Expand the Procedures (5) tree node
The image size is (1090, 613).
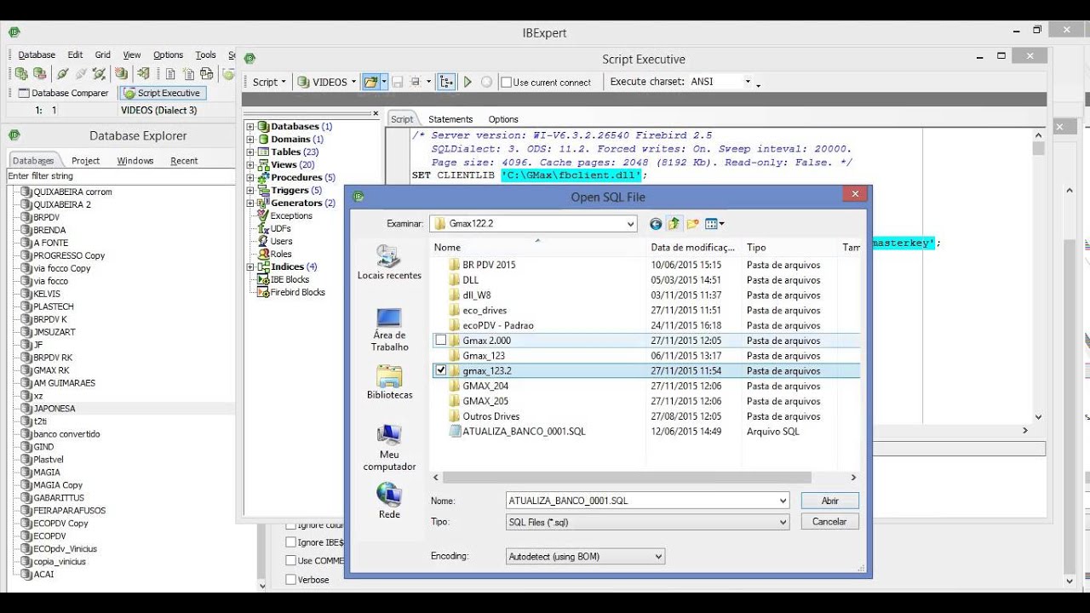(x=250, y=178)
